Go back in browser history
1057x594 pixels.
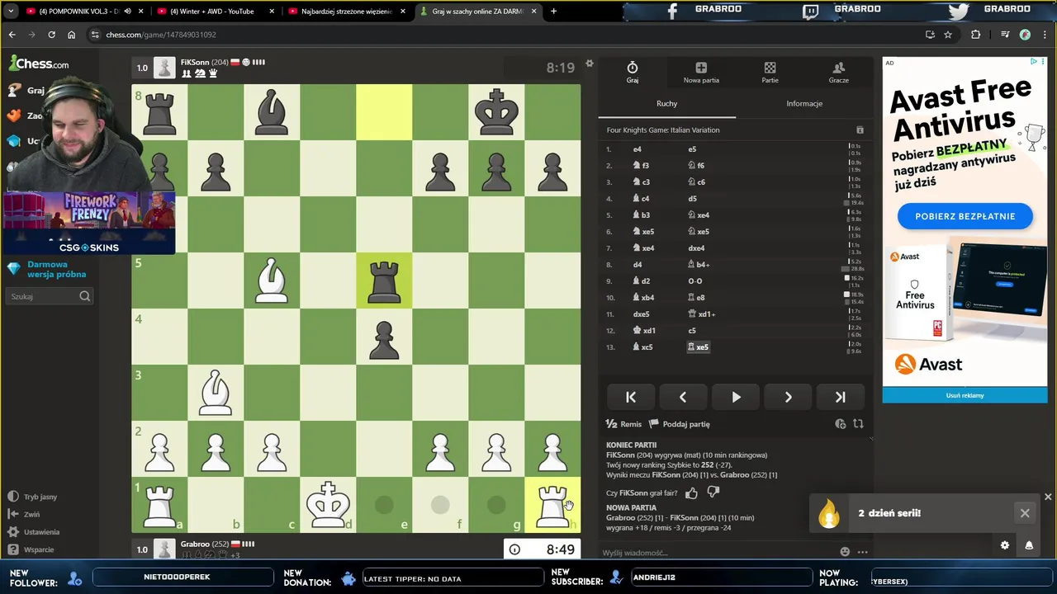click(12, 35)
